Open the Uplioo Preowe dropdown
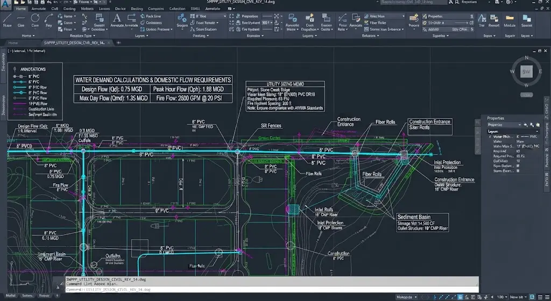Viewport: 551px width, 301px height. 157,29
